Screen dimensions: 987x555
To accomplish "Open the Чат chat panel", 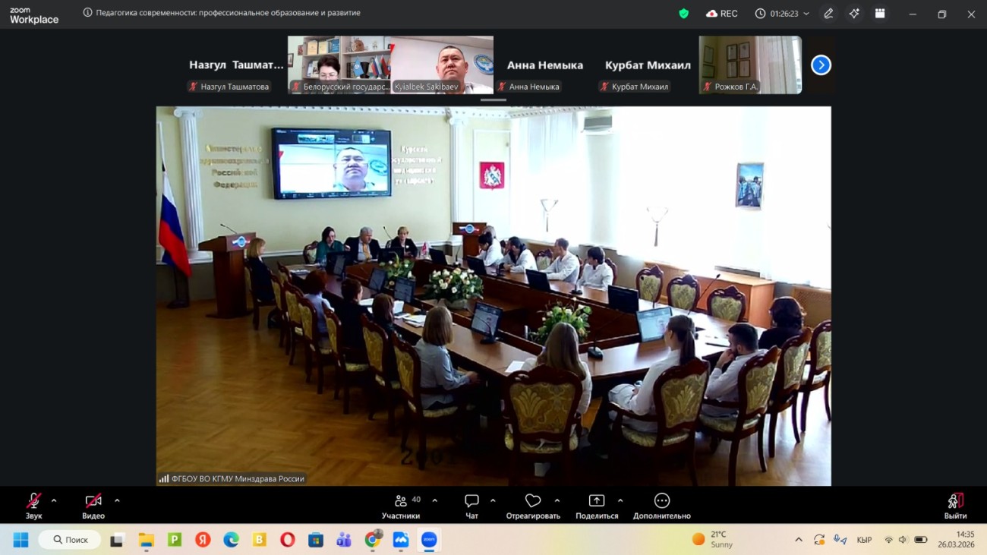I will click(471, 505).
